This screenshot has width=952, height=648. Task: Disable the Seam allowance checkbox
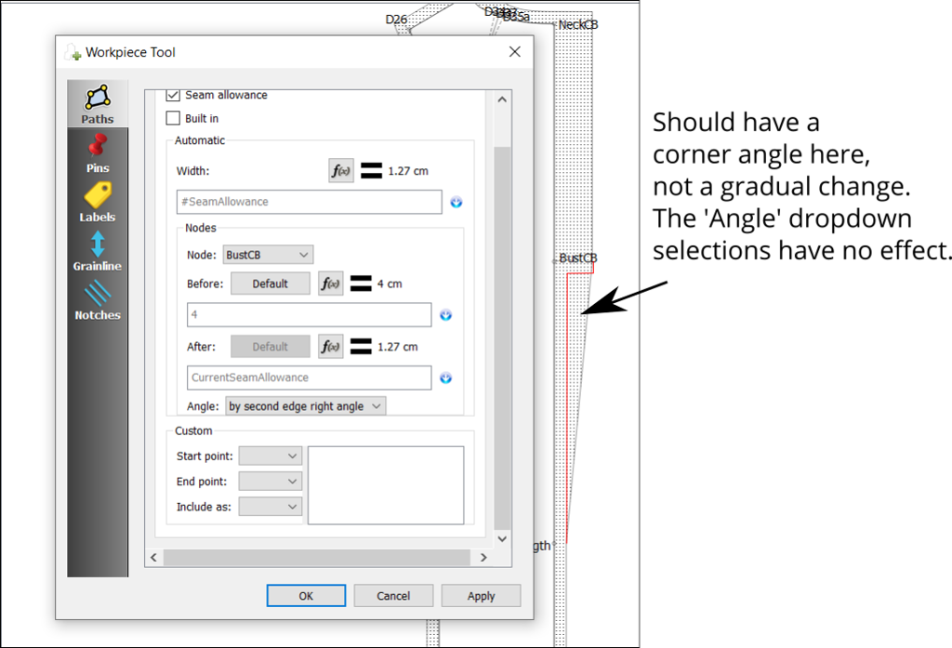click(173, 95)
